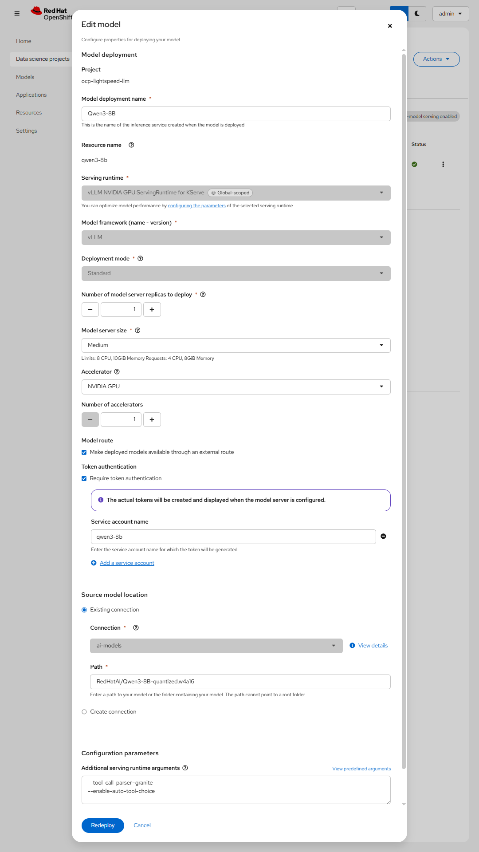Select the Create connection radio button
Screen dimensions: 479x852
pos(84,711)
